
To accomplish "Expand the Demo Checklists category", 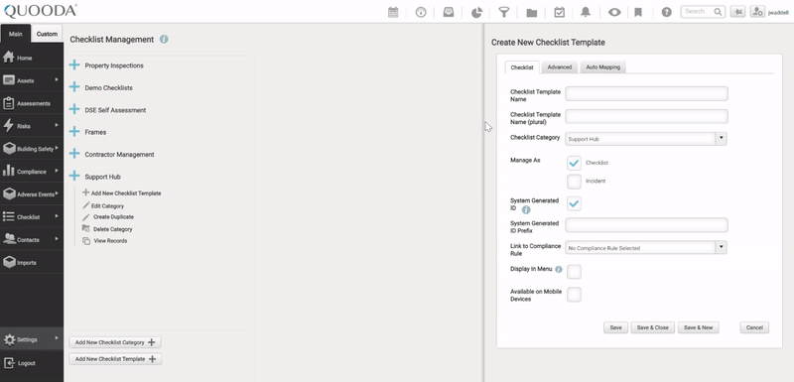I will (x=74, y=87).
